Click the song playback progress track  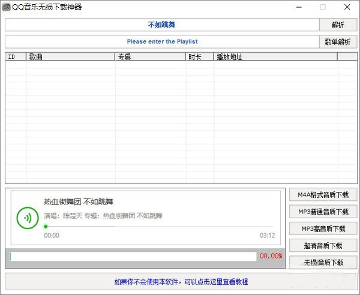[x=158, y=227]
